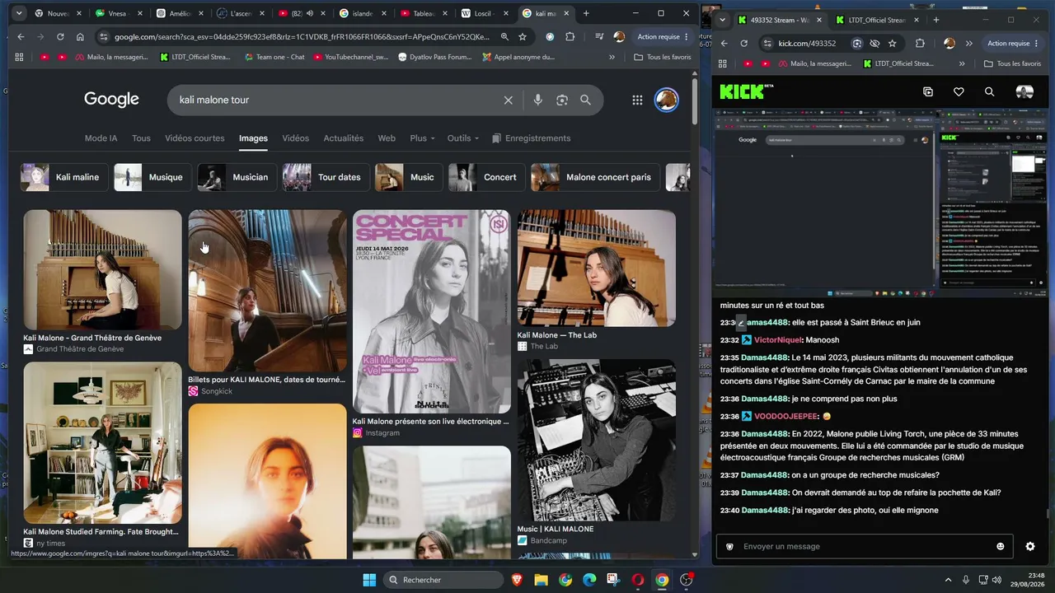Screen dimensions: 1055x593
Task: Open File Explorer from the taskbar
Action: pos(542,580)
